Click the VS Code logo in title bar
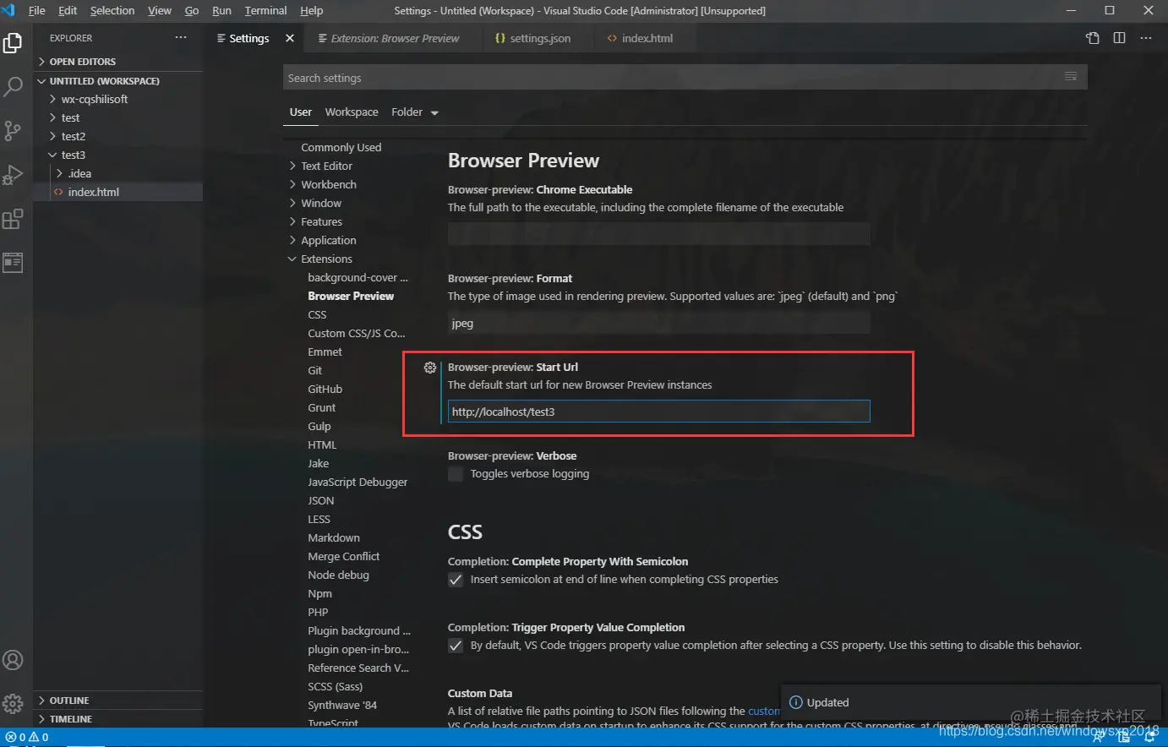The image size is (1168, 747). (8, 10)
